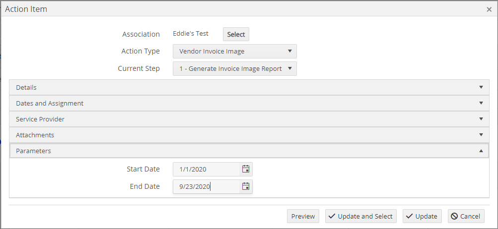The width and height of the screenshot is (498, 229).
Task: Open the Current Step dropdown
Action: [235, 68]
